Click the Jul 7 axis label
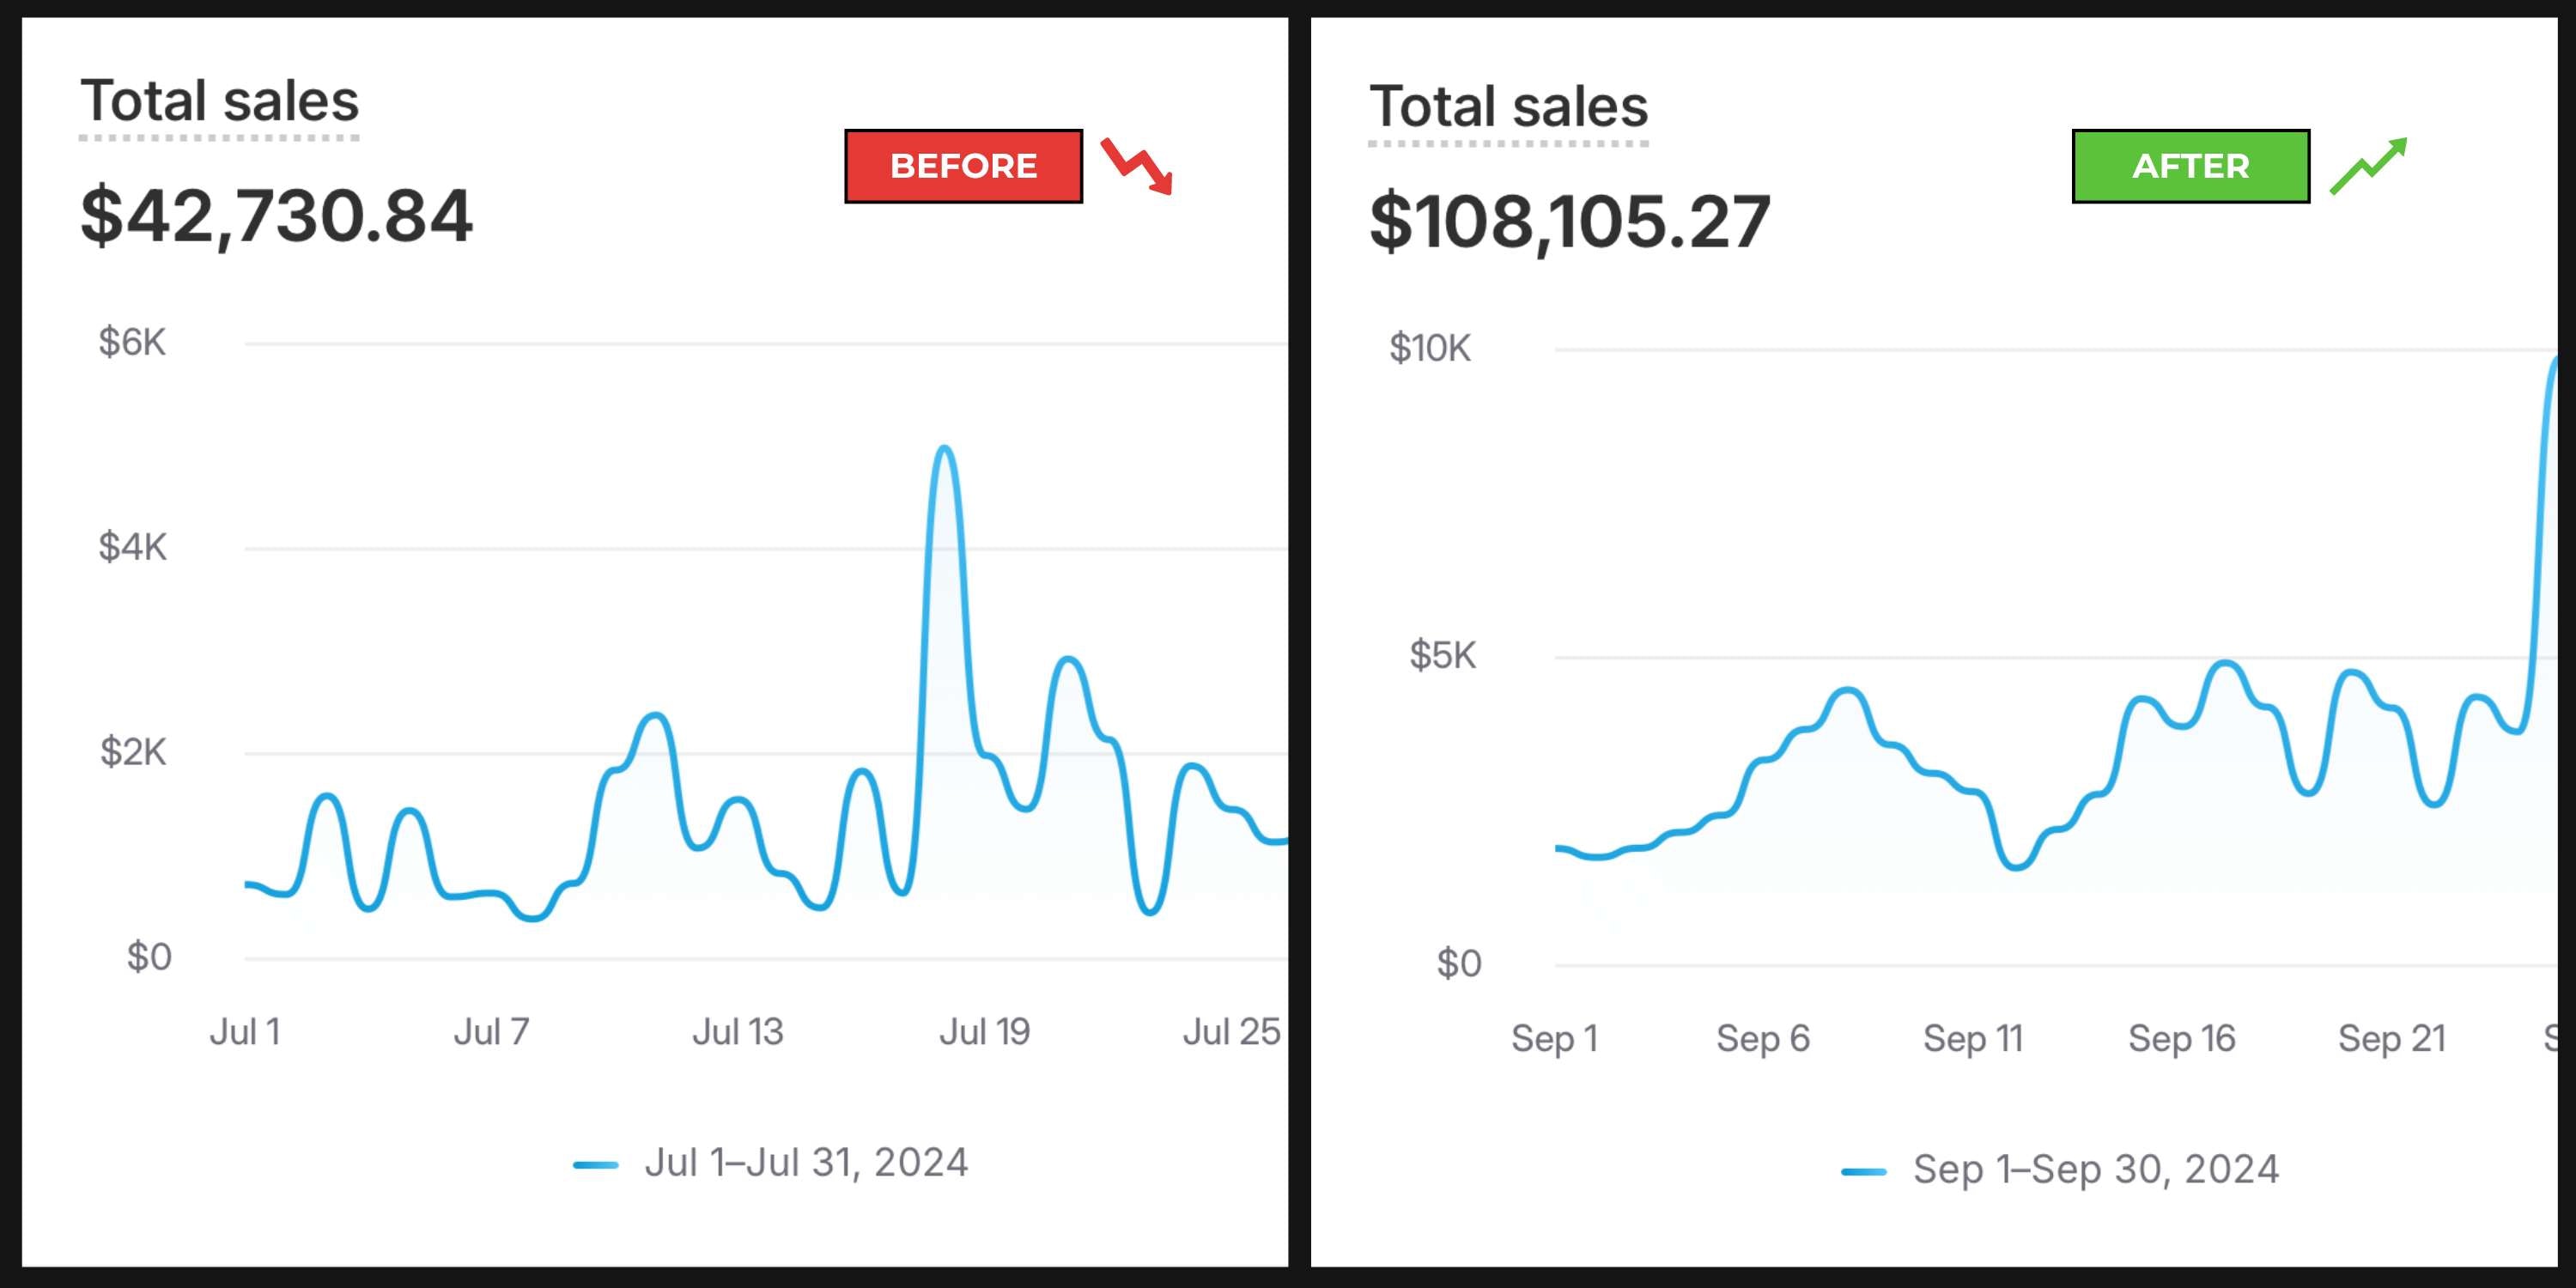The image size is (2576, 1288). pyautogui.click(x=491, y=1032)
